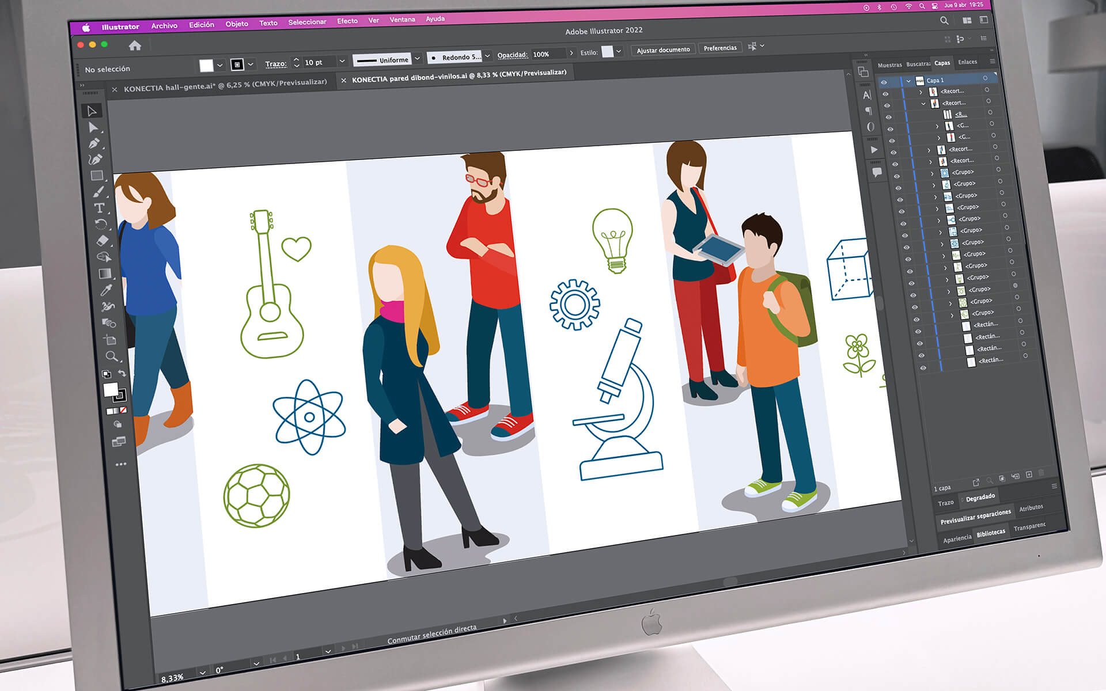Open the stroke weight 10 pt dropdown
Image resolution: width=1106 pixels, height=691 pixels.
(342, 61)
